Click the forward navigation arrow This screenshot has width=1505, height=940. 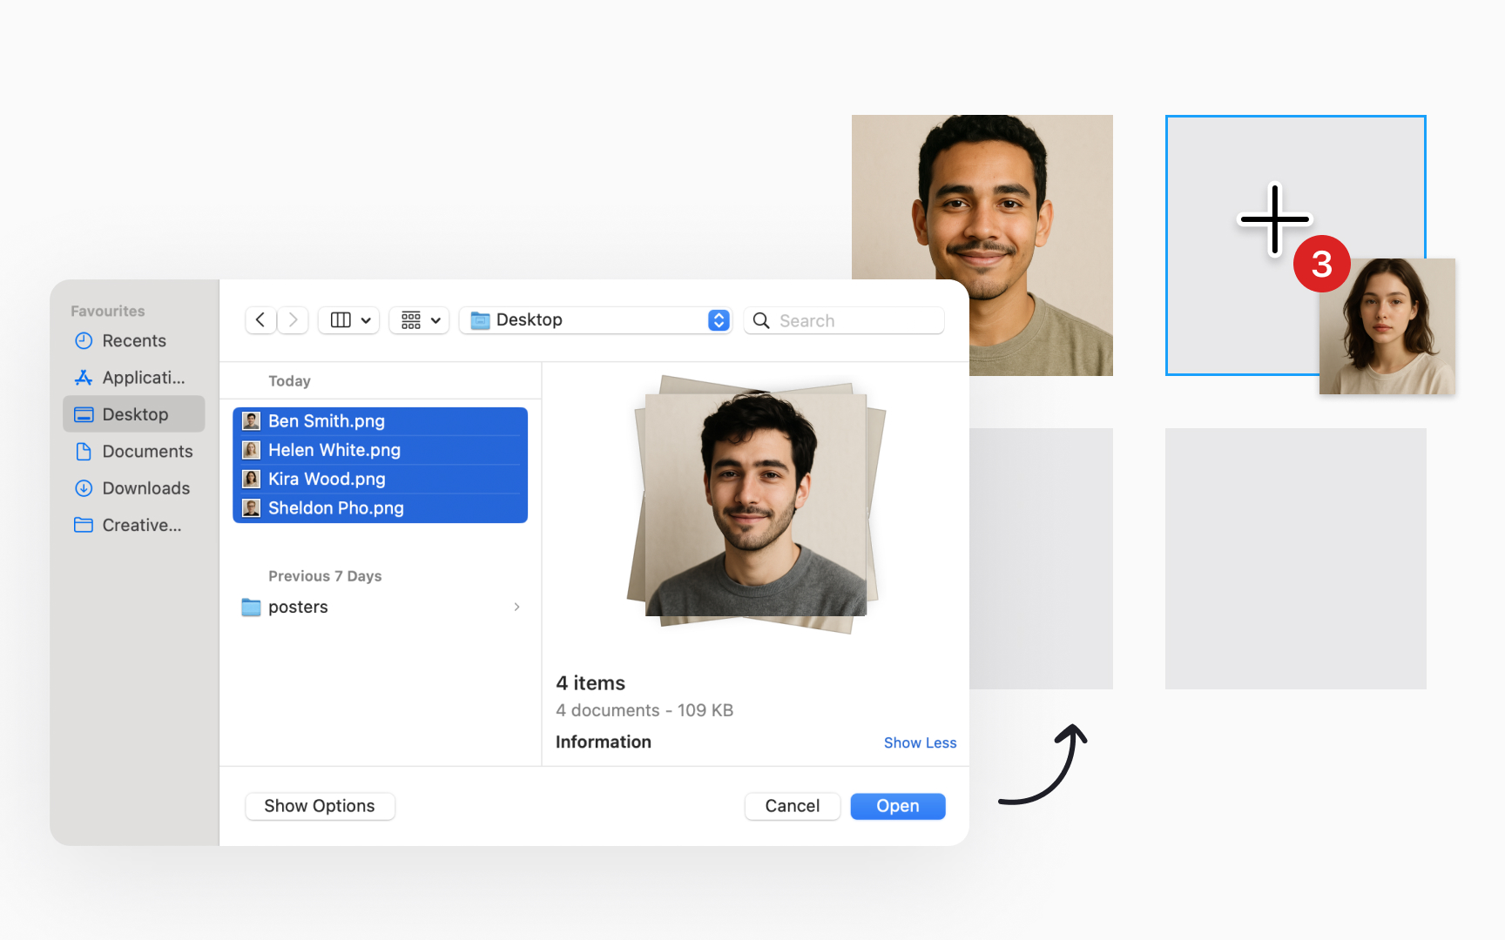(x=294, y=320)
